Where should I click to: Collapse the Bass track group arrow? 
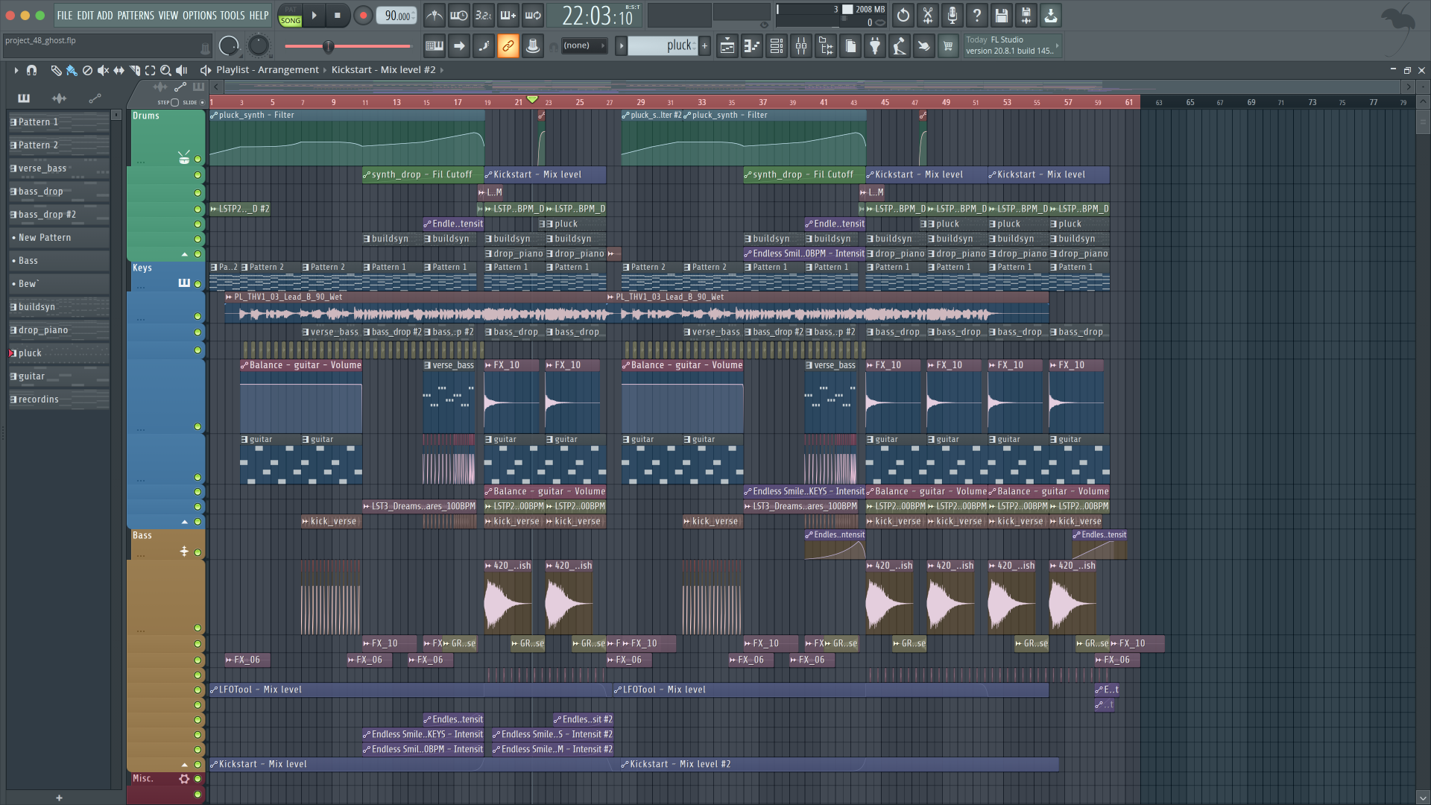tap(185, 764)
